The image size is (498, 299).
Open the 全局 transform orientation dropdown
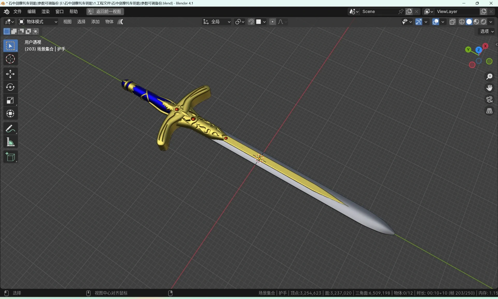click(217, 22)
